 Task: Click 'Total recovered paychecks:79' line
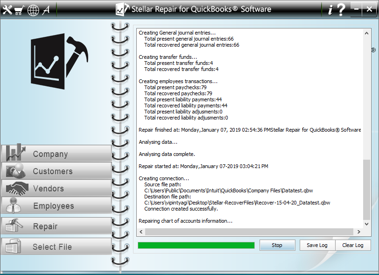tap(178, 93)
